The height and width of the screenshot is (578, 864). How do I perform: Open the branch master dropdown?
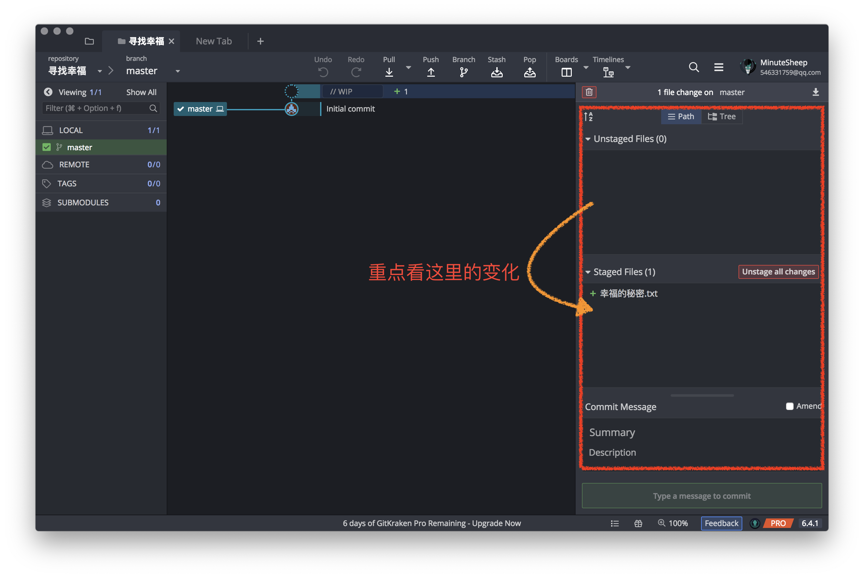(x=178, y=71)
